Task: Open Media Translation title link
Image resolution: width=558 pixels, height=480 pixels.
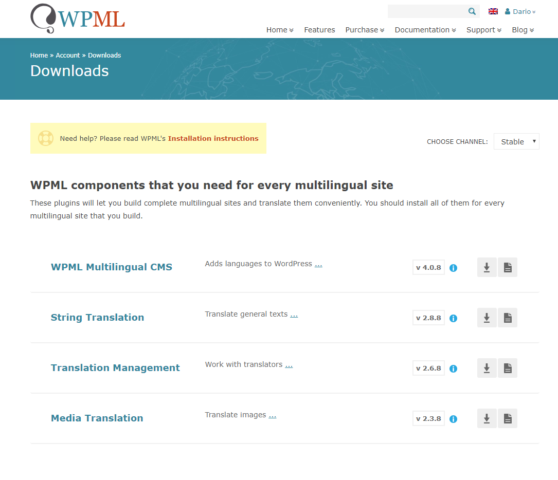Action: [97, 418]
